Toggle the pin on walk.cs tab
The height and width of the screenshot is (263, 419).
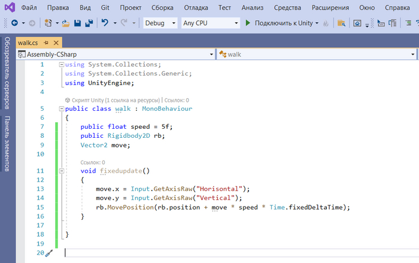[x=45, y=43]
